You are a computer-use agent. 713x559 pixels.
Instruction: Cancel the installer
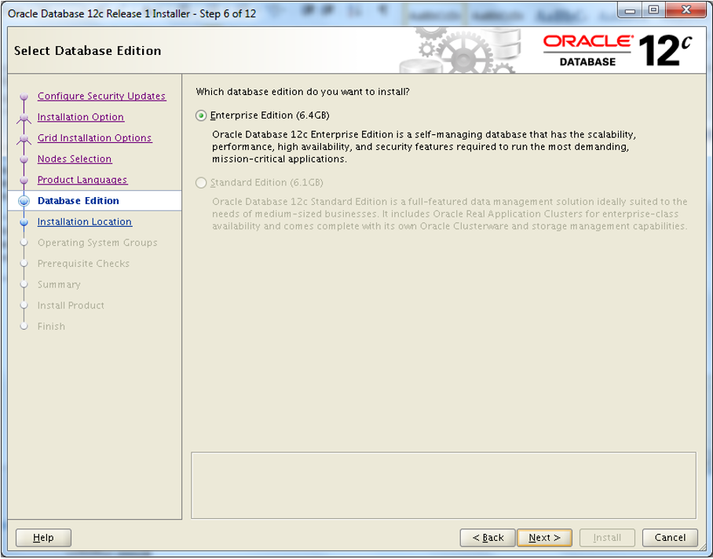(x=671, y=538)
